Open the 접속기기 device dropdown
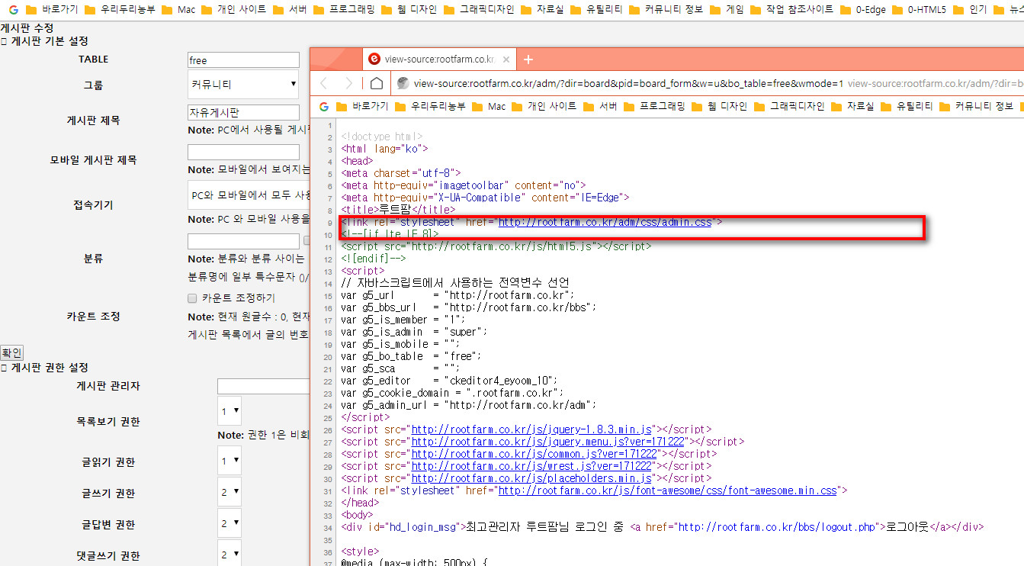1024x566 pixels. click(249, 195)
